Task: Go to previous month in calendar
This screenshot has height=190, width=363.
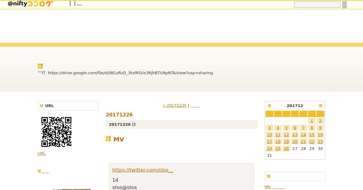Action: tap(269, 106)
